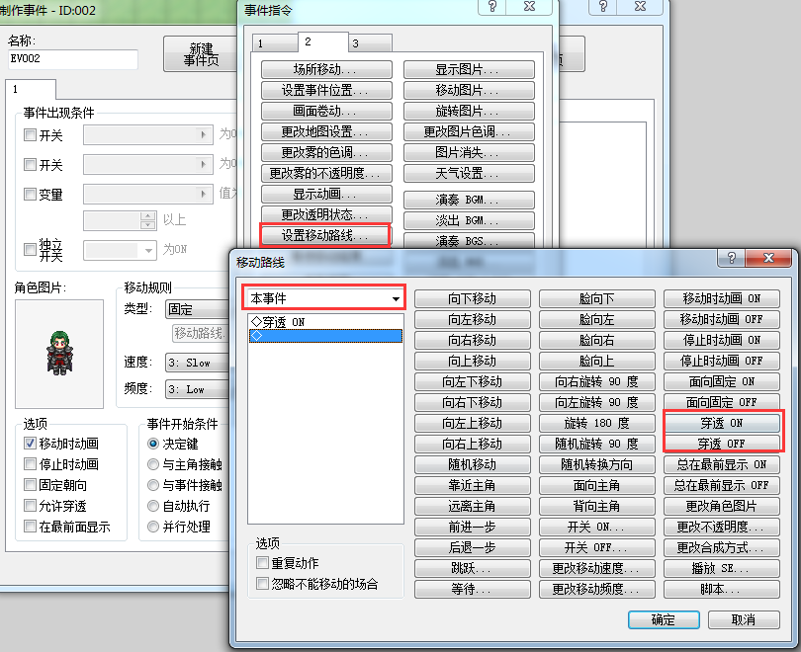Click 面向固定 ON button
The image size is (801, 652).
coord(721,381)
